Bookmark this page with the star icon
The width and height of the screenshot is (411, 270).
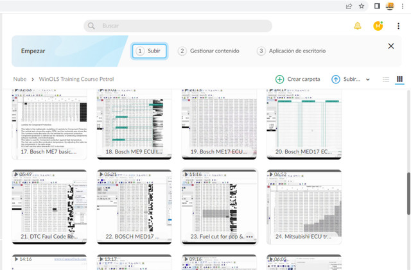tap(362, 6)
